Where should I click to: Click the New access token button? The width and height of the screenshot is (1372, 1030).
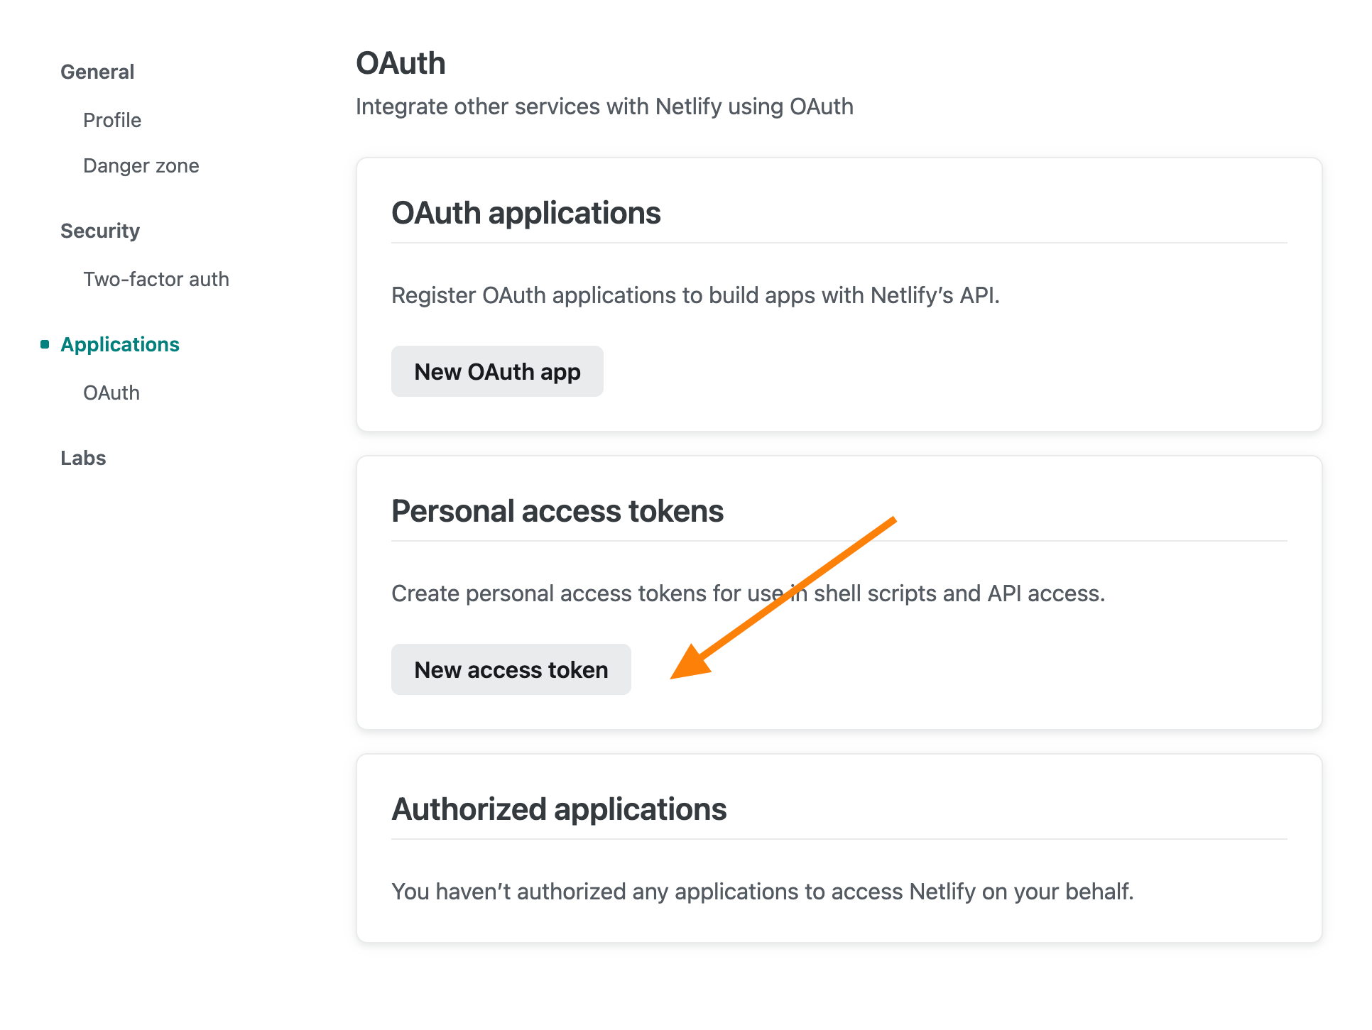[511, 669]
